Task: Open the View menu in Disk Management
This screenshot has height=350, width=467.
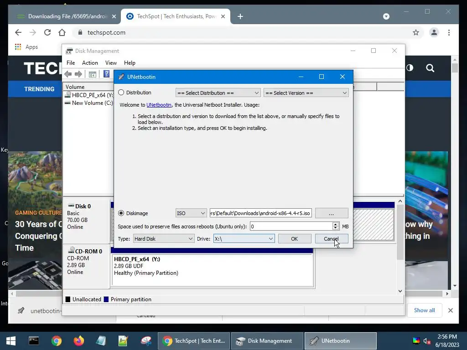Action: click(x=111, y=63)
